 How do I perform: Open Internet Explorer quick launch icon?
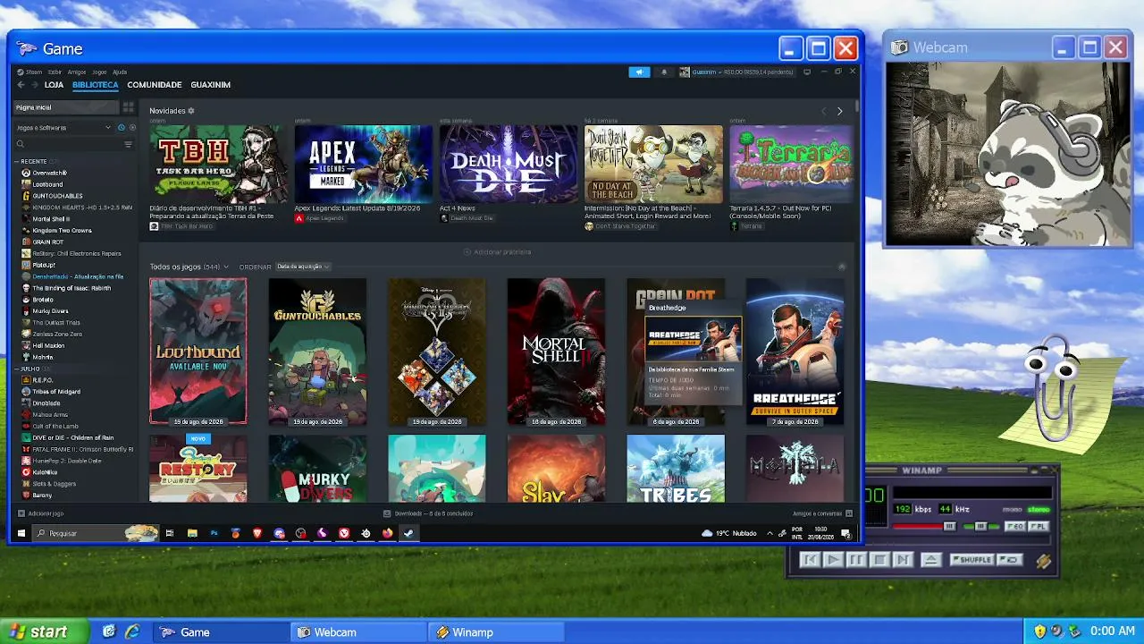click(132, 631)
